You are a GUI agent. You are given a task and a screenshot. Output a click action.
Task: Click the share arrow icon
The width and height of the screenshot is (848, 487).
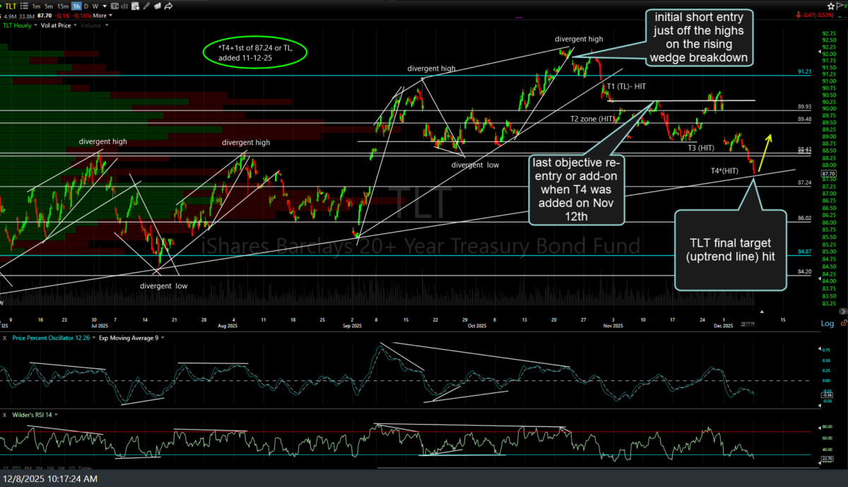[x=168, y=6]
